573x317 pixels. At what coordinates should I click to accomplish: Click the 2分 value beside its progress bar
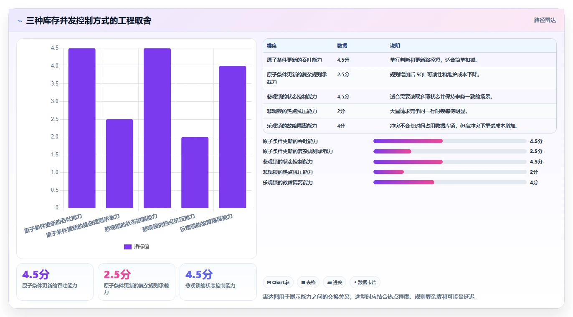[534, 172]
